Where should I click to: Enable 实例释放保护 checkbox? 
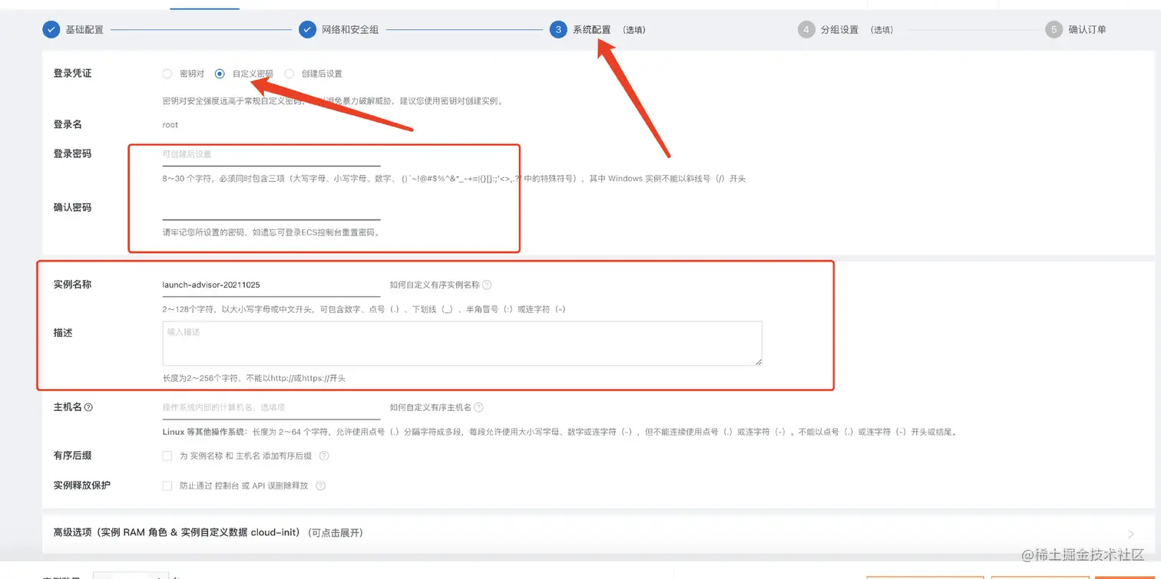pos(167,485)
